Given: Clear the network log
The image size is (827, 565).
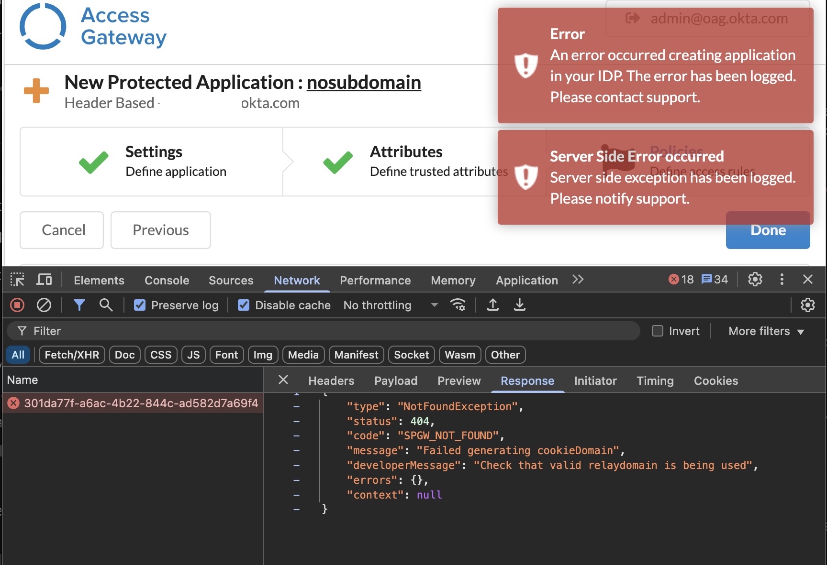Looking at the screenshot, I should 44,305.
